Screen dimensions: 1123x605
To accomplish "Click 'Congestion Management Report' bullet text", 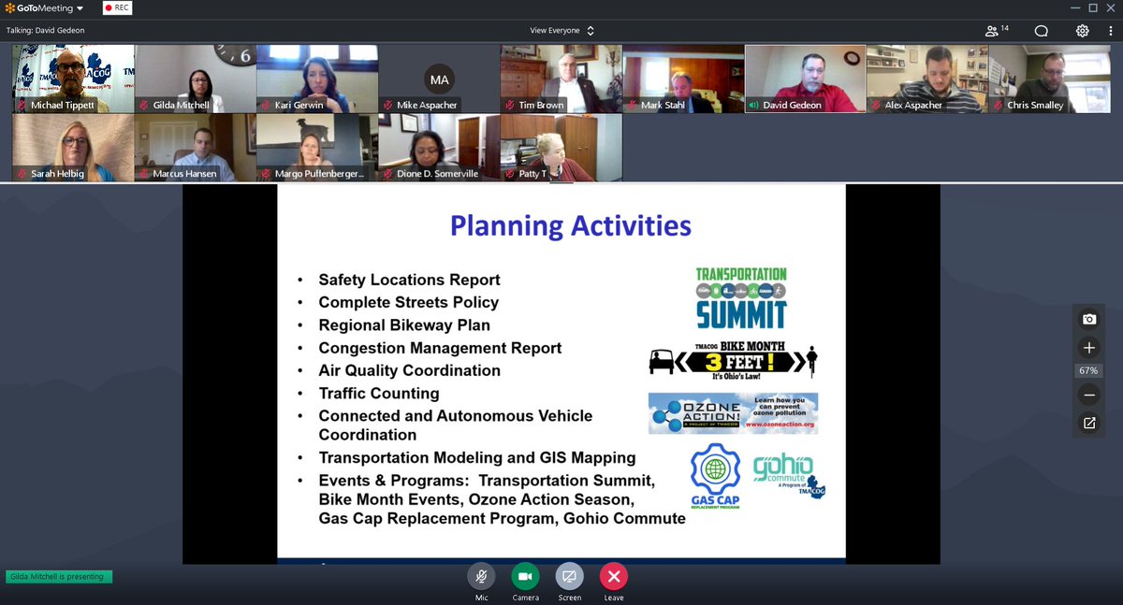I will [440, 348].
